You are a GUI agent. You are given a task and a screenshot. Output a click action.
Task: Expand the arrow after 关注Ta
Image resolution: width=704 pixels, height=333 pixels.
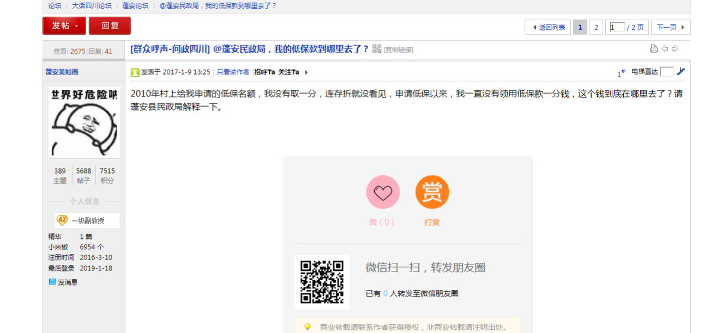(306, 72)
